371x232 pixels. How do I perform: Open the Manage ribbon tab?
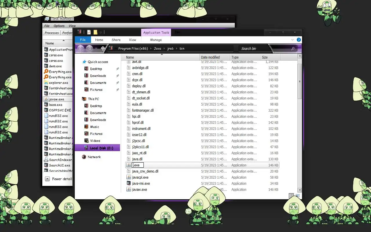click(x=156, y=40)
